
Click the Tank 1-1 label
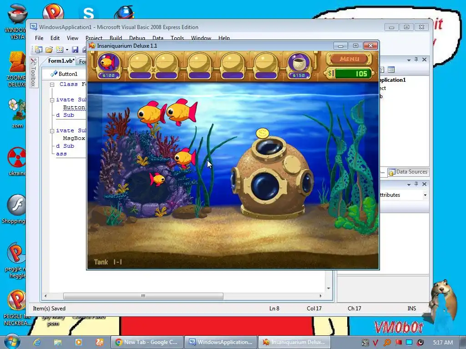tap(108, 262)
